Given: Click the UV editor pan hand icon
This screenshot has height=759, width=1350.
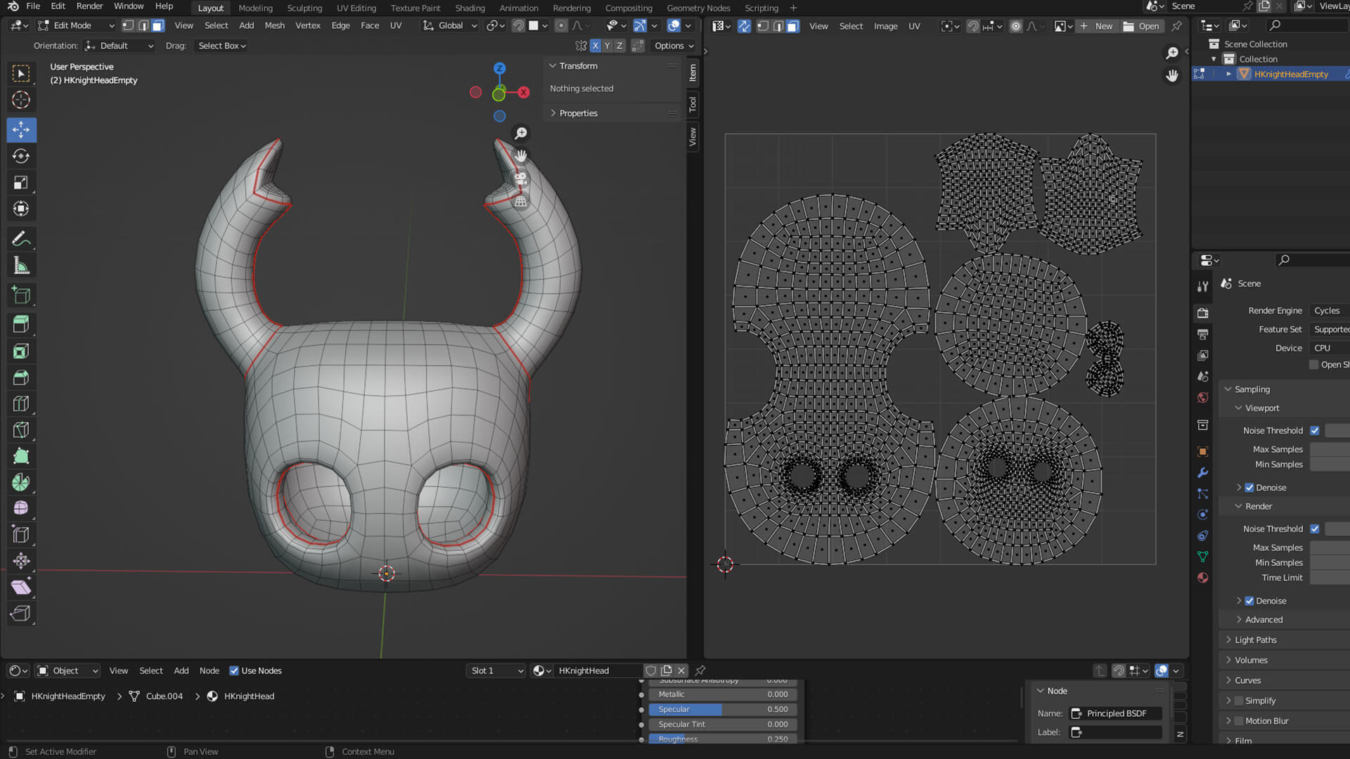Looking at the screenshot, I should coord(1172,75).
